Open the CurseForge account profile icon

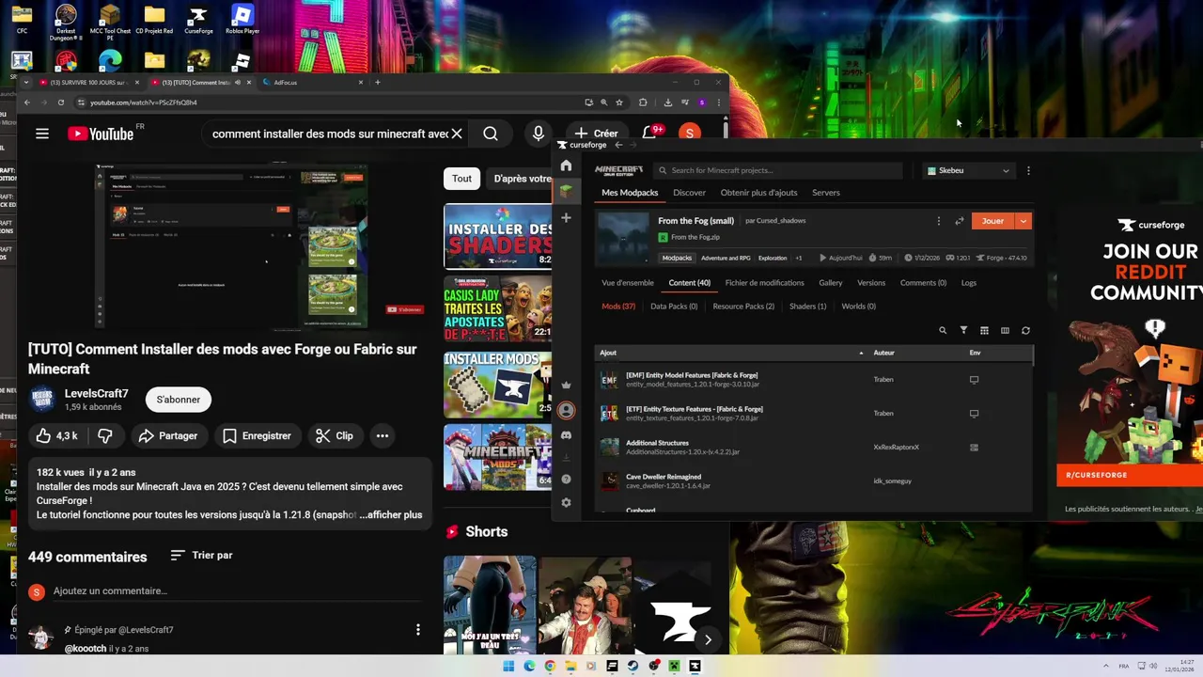point(566,410)
